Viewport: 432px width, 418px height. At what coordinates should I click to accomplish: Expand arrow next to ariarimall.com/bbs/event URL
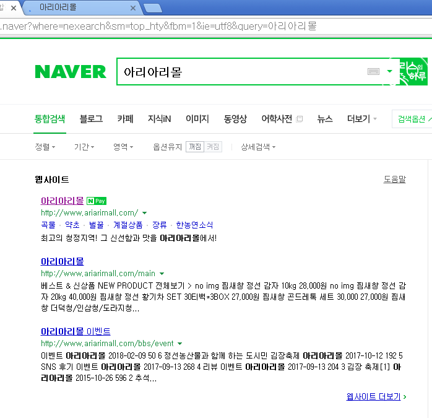click(180, 344)
